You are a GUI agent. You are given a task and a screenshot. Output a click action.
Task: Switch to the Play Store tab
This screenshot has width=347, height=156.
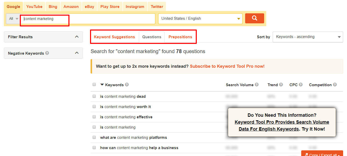[110, 7]
